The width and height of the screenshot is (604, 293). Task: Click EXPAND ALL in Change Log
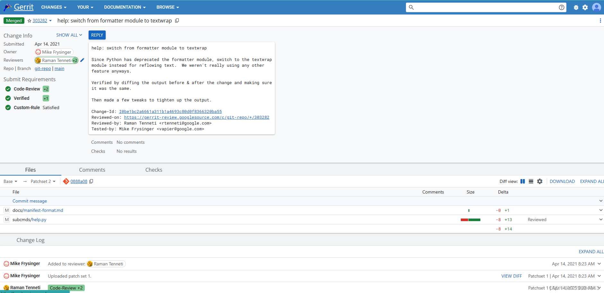point(591,252)
